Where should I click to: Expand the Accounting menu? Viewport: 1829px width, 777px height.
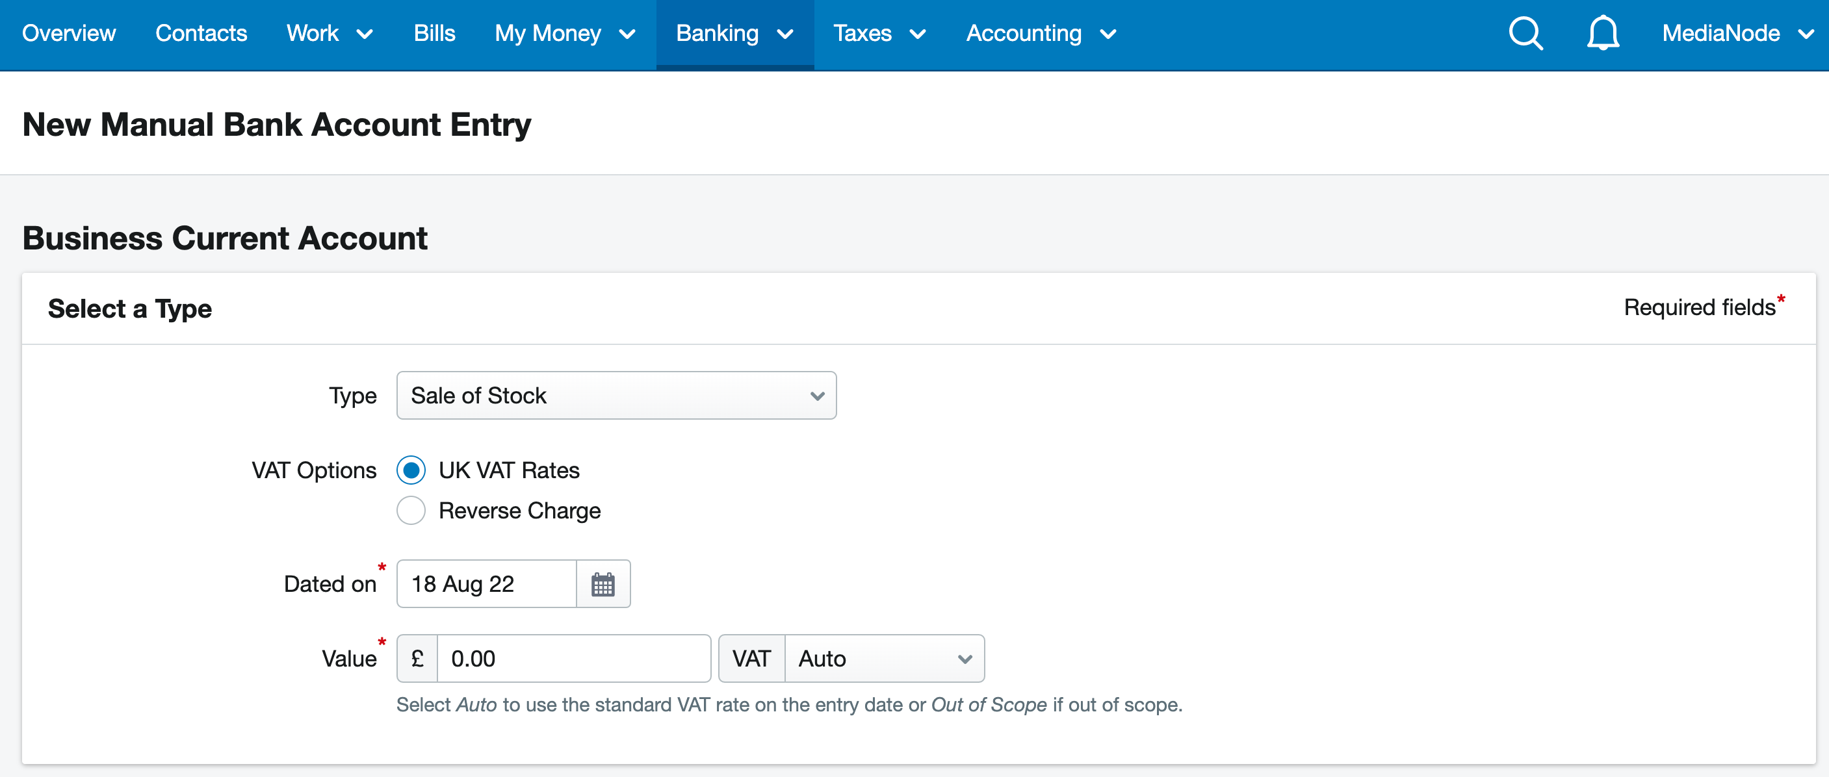point(1041,33)
